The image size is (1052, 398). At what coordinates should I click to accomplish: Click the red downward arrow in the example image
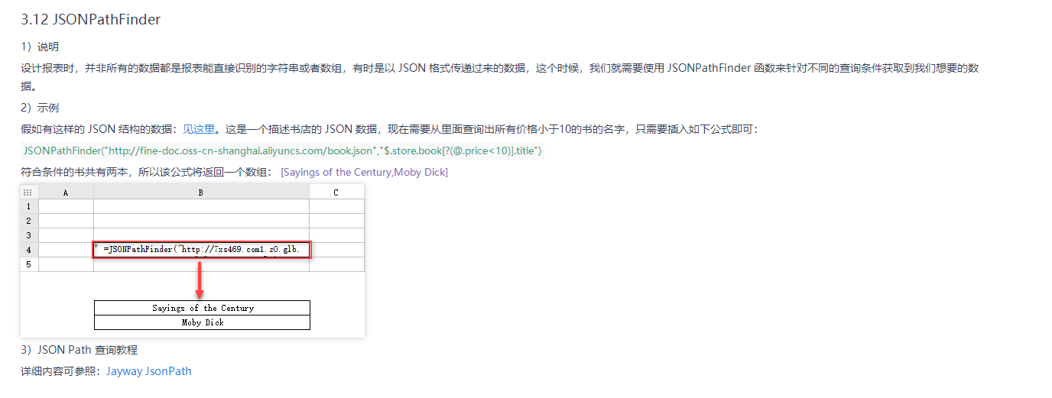coord(200,280)
